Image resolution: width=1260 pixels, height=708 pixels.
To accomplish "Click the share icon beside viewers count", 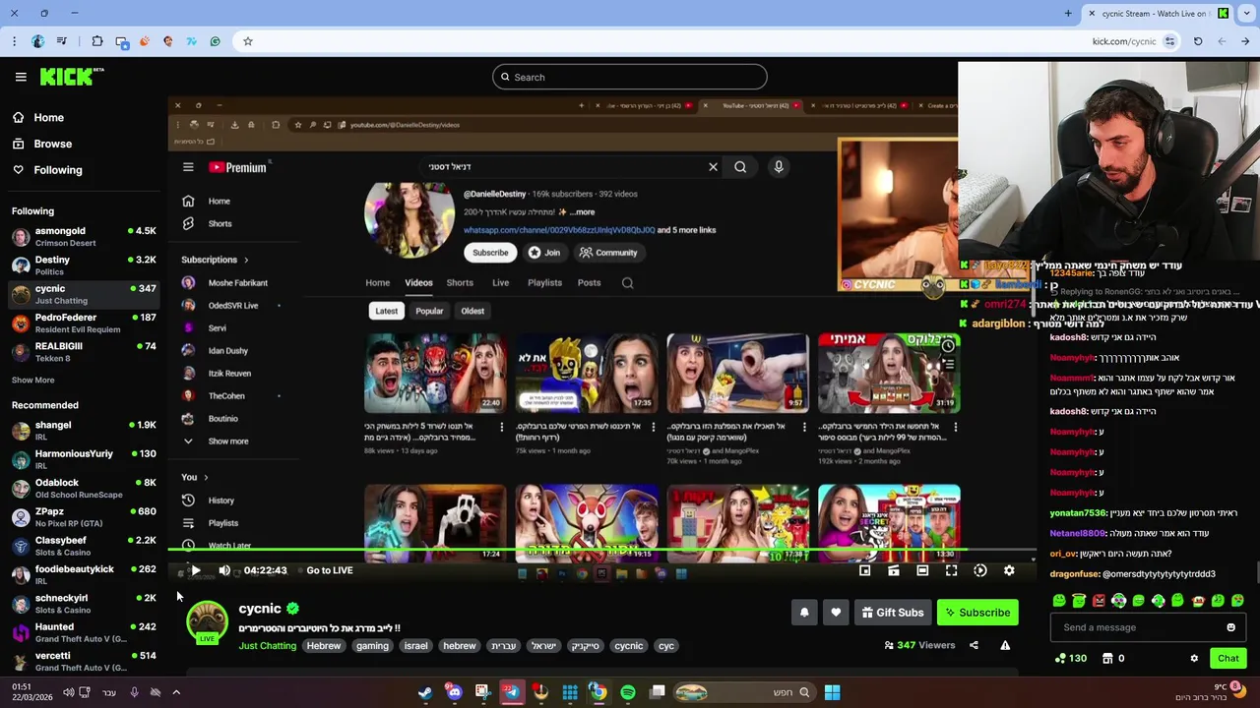I will pos(974,645).
